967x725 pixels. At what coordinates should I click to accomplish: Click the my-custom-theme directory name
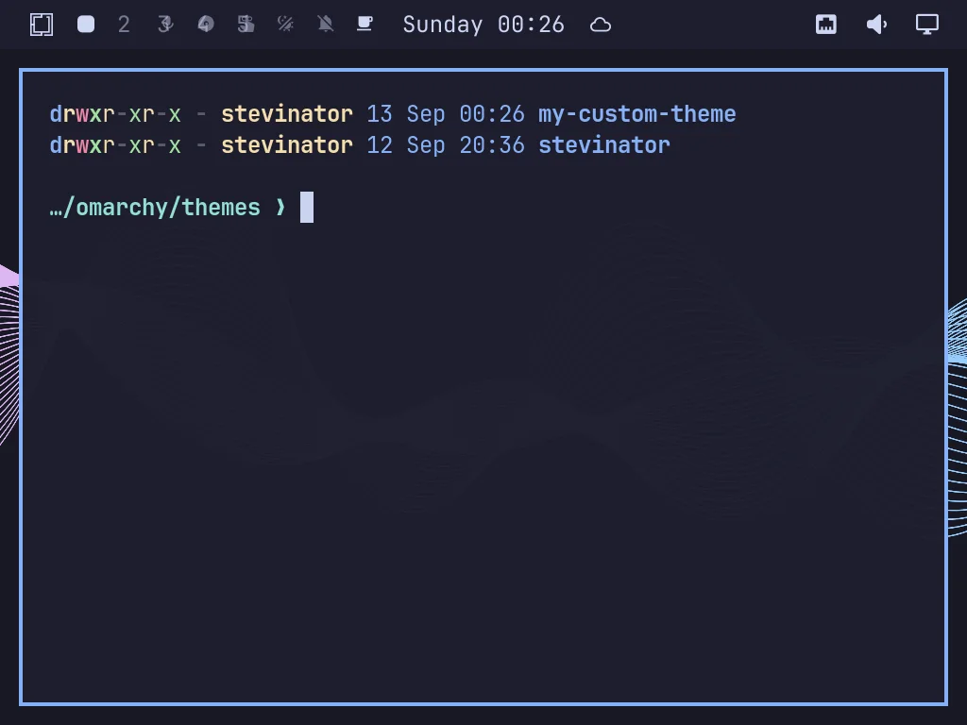(637, 114)
